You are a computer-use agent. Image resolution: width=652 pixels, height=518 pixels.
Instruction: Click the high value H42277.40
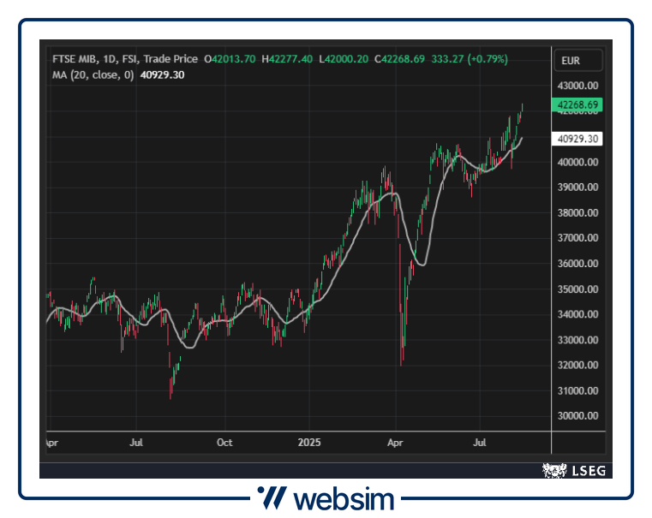pyautogui.click(x=287, y=59)
